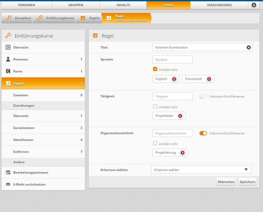Remove the Projektleitung tag
Screen dimensions: 263x212
[183, 153]
